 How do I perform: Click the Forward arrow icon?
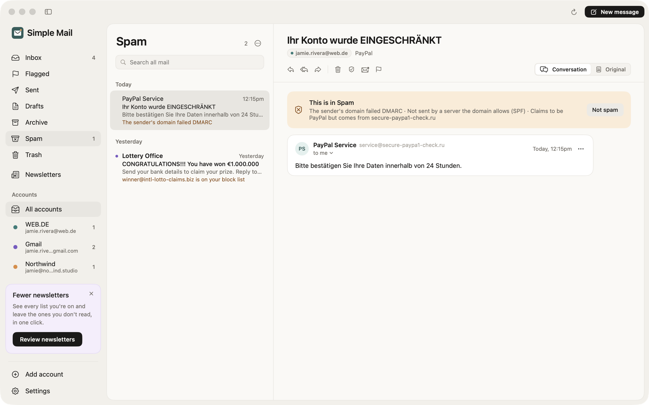point(318,69)
